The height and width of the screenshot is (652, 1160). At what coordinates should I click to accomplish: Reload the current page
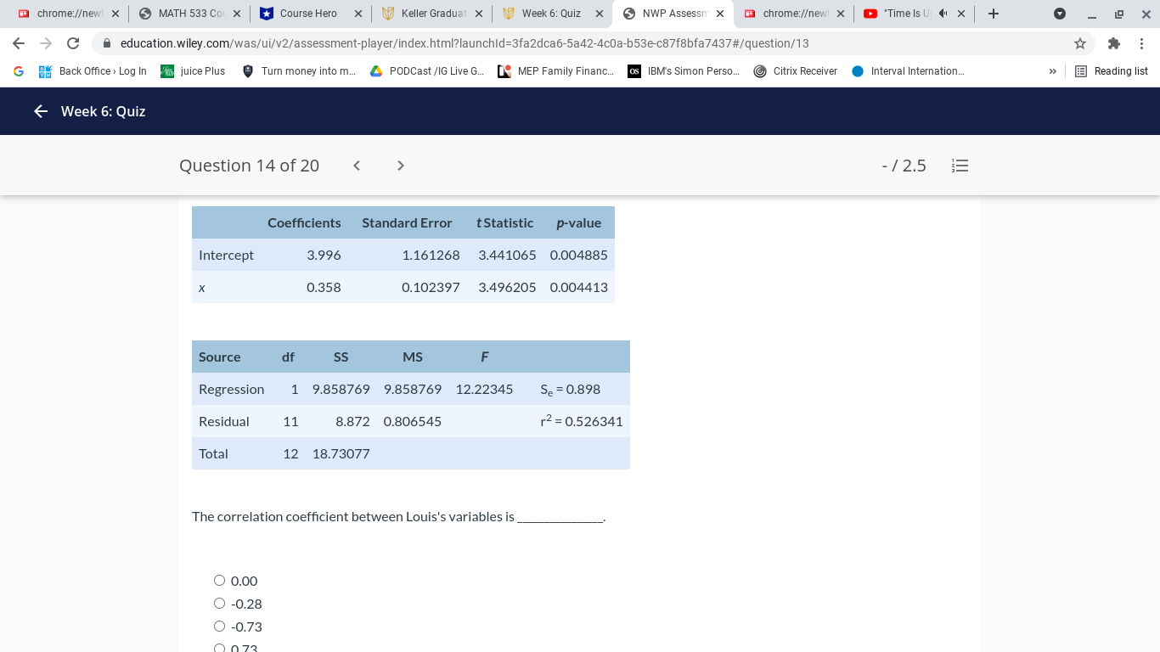pyautogui.click(x=73, y=43)
